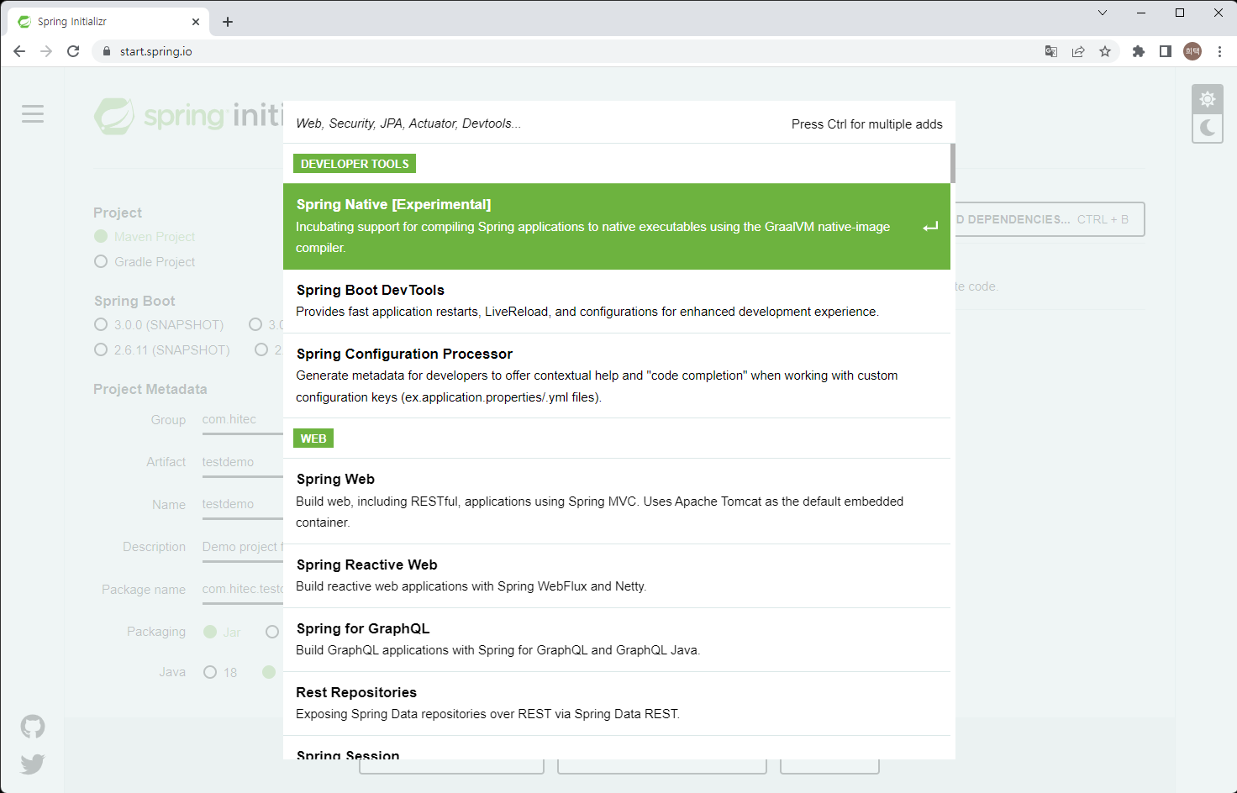Image resolution: width=1237 pixels, height=793 pixels.
Task: Select Rest Repositories dependency
Action: point(617,703)
